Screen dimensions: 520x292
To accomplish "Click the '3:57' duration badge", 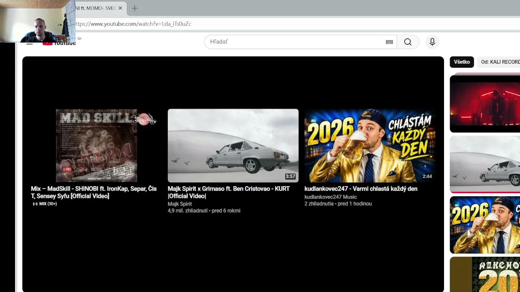I will pos(290,176).
